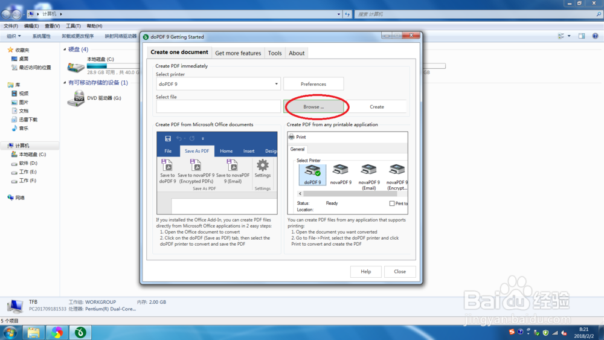Click the Create button
This screenshot has width=604, height=340.
point(376,107)
